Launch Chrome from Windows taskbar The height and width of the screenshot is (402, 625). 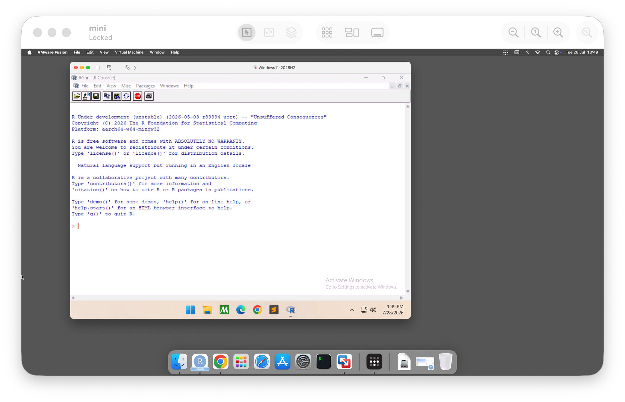click(x=257, y=310)
